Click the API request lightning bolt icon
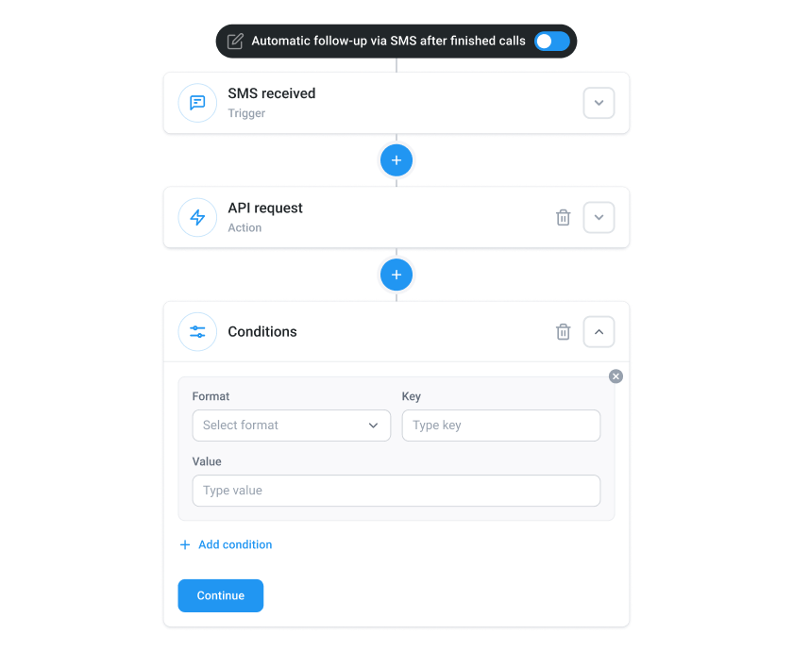The height and width of the screenshot is (651, 793). (x=197, y=217)
